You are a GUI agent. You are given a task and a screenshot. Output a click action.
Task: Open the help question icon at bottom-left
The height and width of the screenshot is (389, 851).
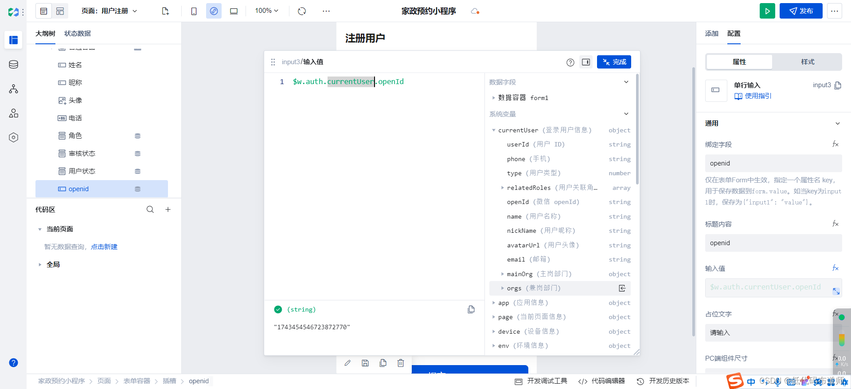[13, 362]
